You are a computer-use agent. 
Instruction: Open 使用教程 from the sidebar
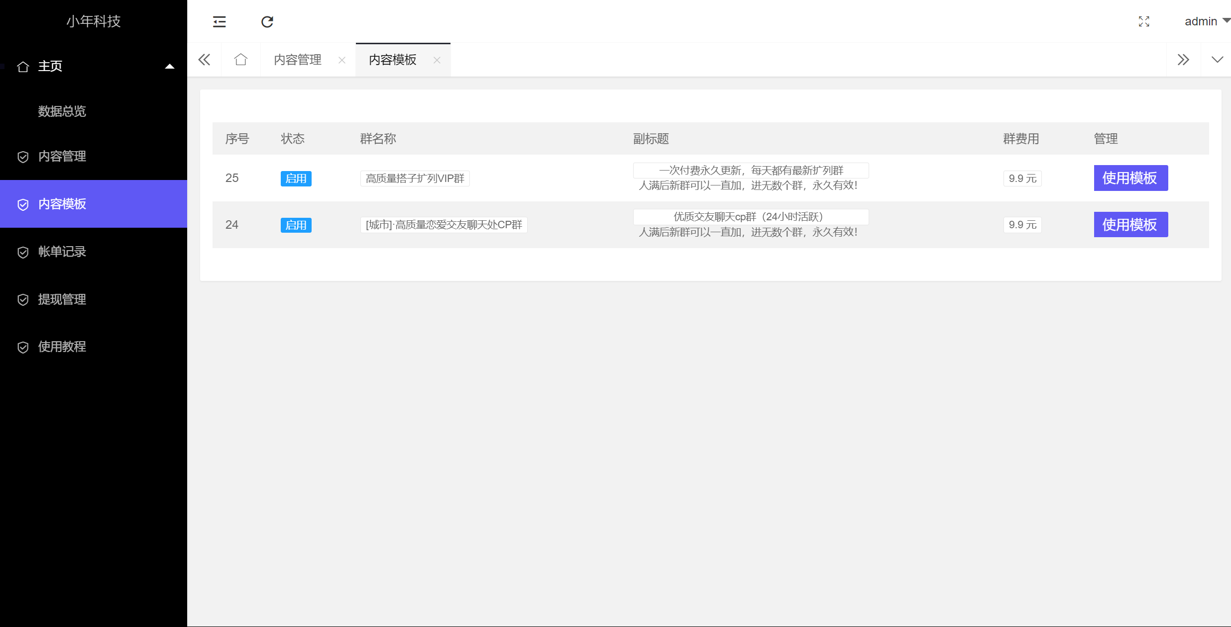point(61,347)
